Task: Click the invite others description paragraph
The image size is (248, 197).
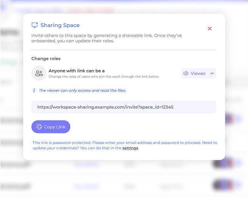Action: click(107, 38)
